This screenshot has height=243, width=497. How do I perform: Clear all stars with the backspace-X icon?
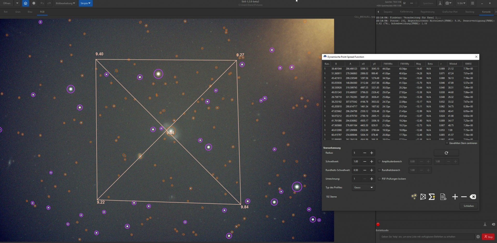(x=473, y=197)
